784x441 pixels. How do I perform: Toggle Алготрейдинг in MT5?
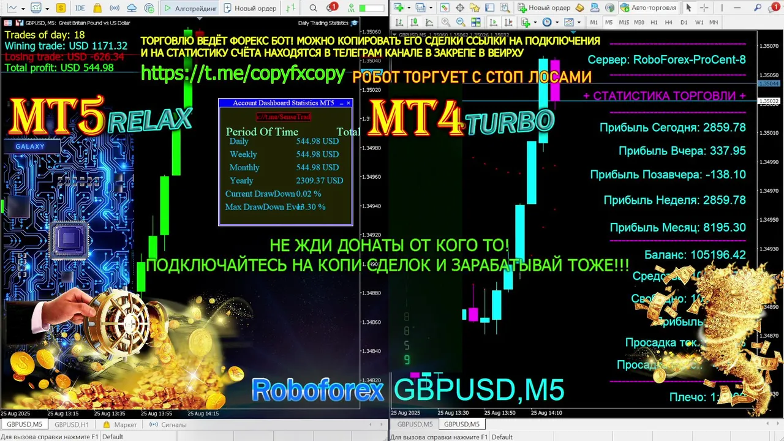(x=190, y=8)
